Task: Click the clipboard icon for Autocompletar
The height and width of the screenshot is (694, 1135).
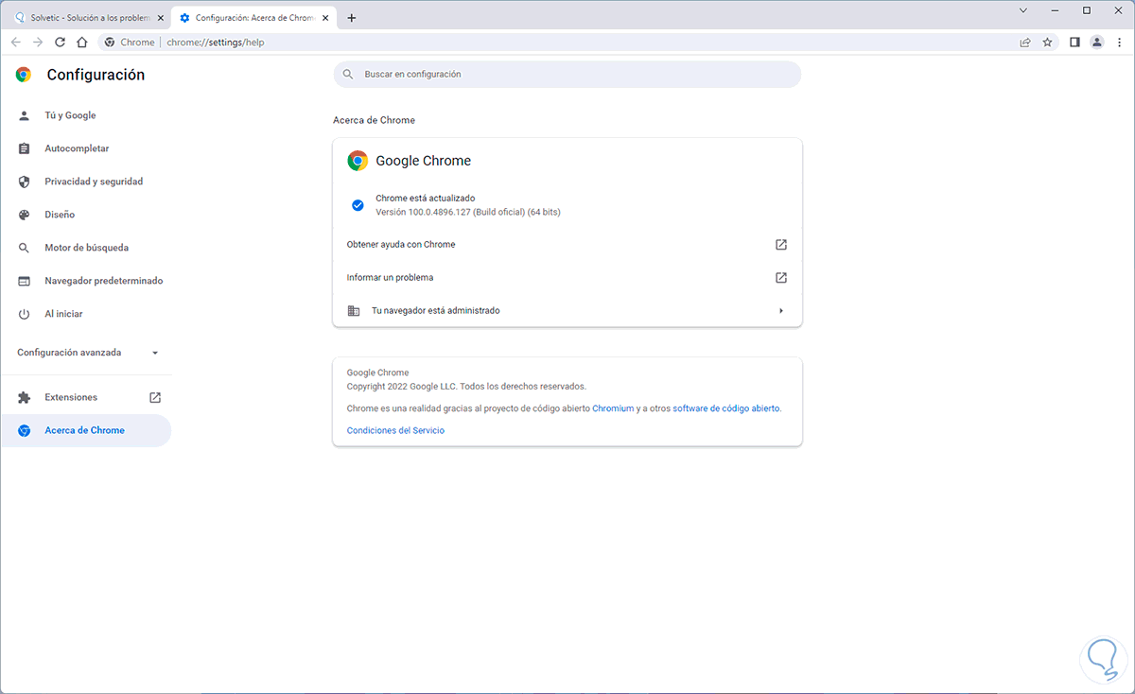Action: point(25,148)
